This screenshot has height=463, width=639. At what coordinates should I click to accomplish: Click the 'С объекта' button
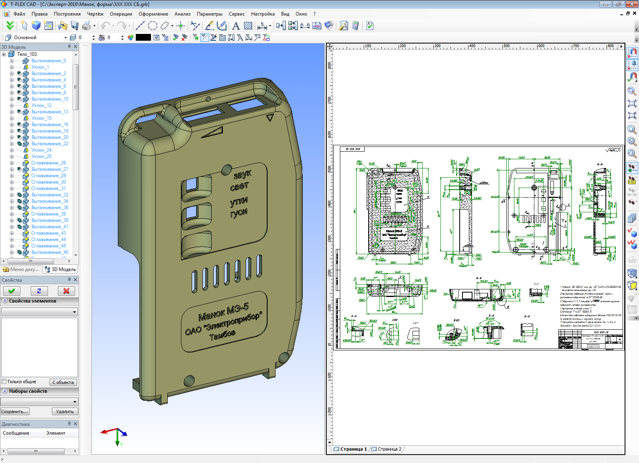tap(63, 382)
